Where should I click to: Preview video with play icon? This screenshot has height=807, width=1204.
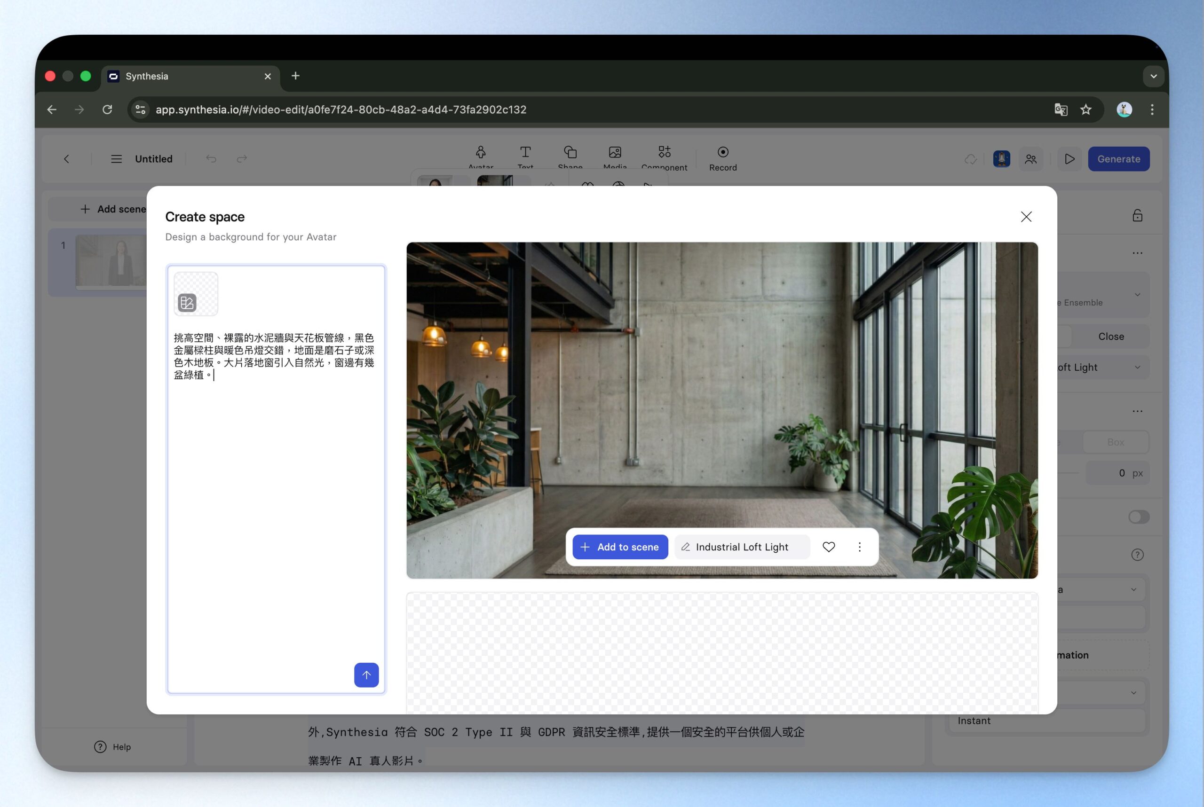pyautogui.click(x=1069, y=159)
